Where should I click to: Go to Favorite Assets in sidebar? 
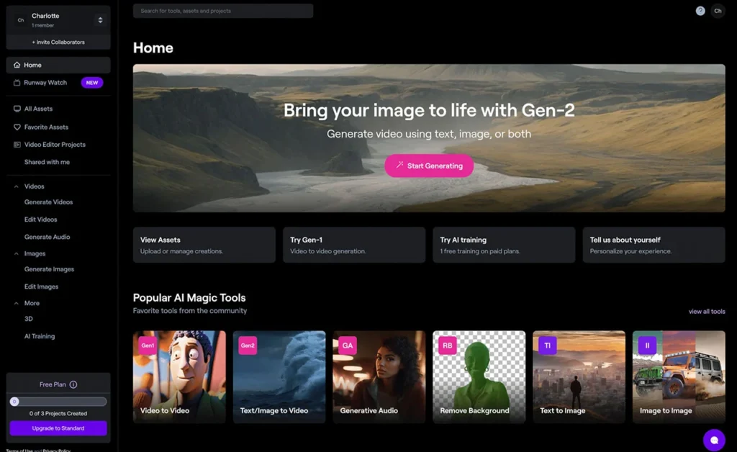click(x=46, y=127)
